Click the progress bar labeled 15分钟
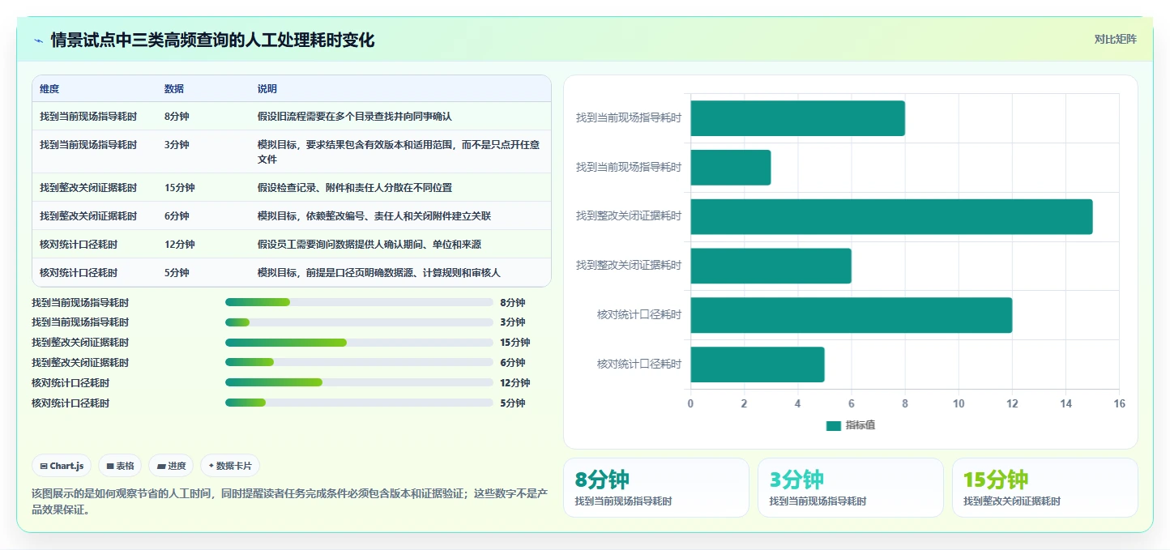Image resolution: width=1170 pixels, height=550 pixels. [x=359, y=343]
